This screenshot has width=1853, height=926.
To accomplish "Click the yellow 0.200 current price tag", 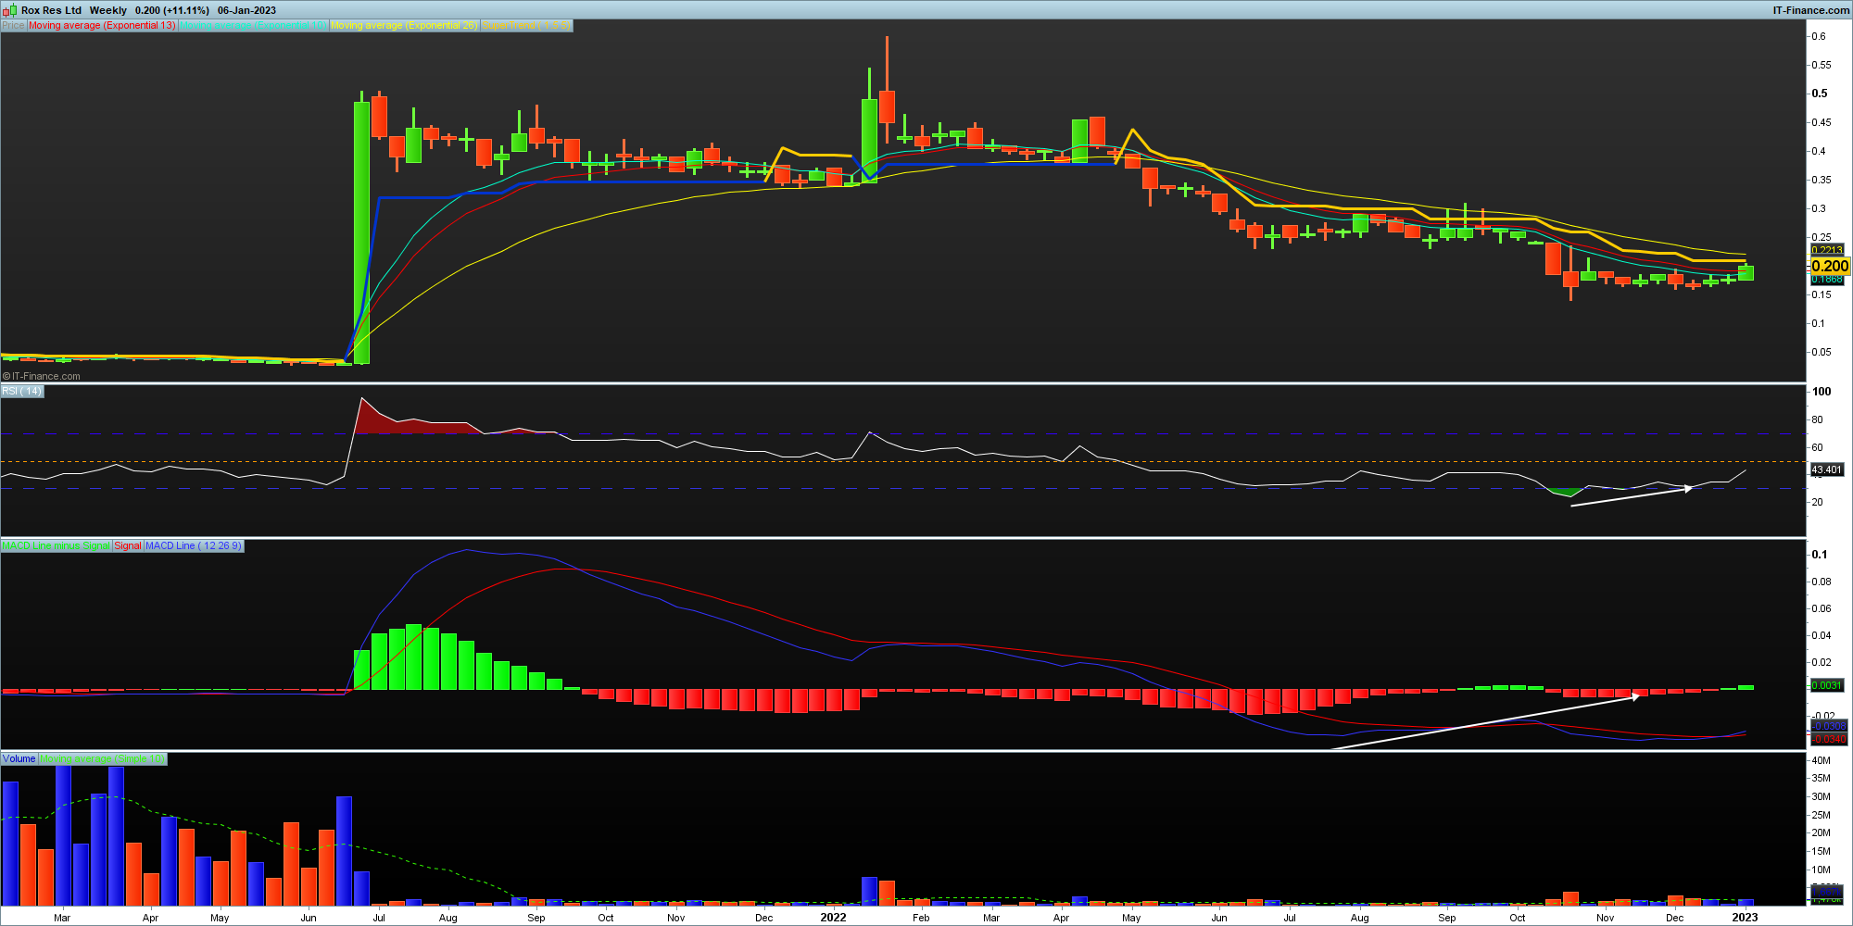I will click(x=1830, y=266).
